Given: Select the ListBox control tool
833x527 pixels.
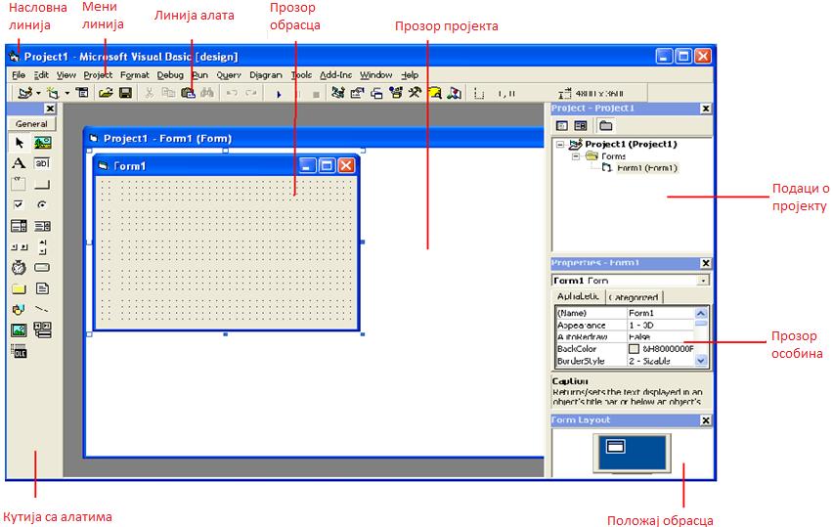Looking at the screenshot, I should point(42,226).
